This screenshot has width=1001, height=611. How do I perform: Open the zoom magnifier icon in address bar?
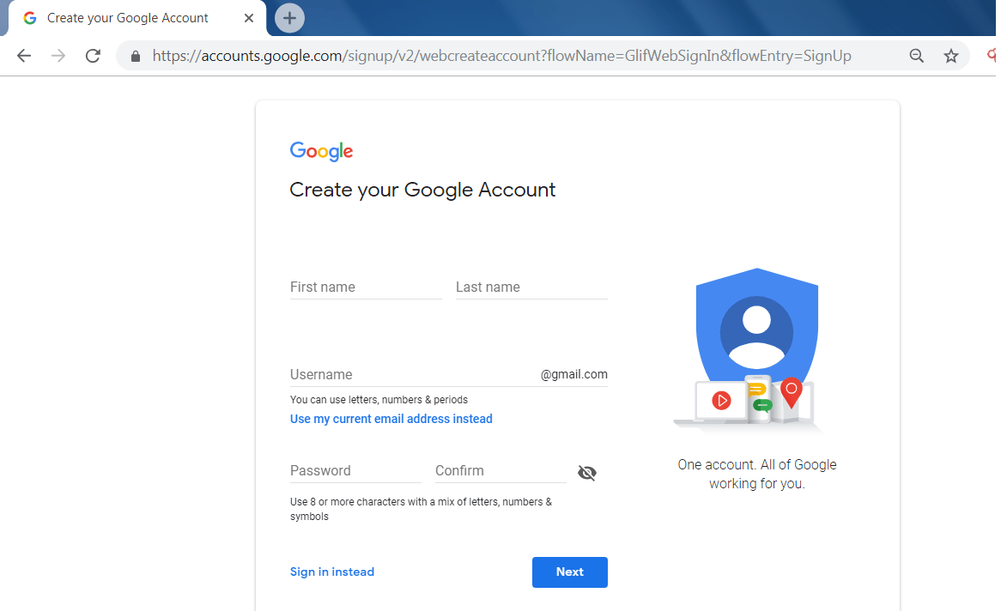click(x=917, y=56)
